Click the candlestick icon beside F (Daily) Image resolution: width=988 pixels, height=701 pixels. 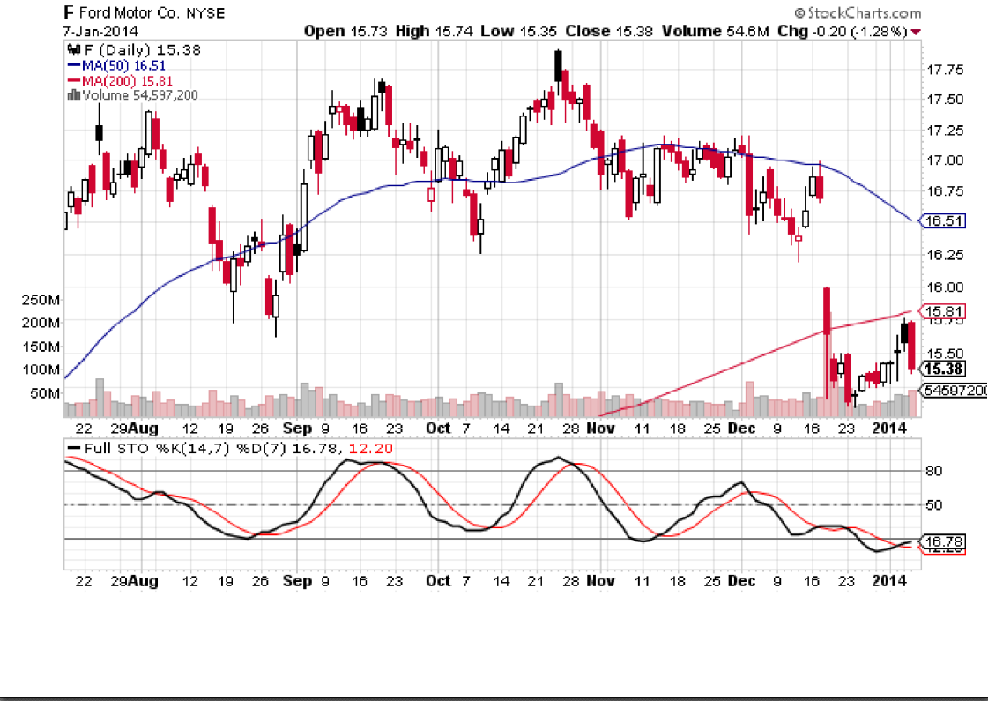point(73,49)
